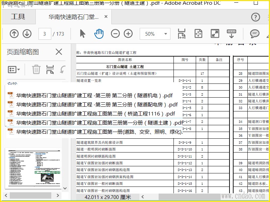270x202 pixels.
Task: Activate the hand pan tool
Action: click(99, 34)
